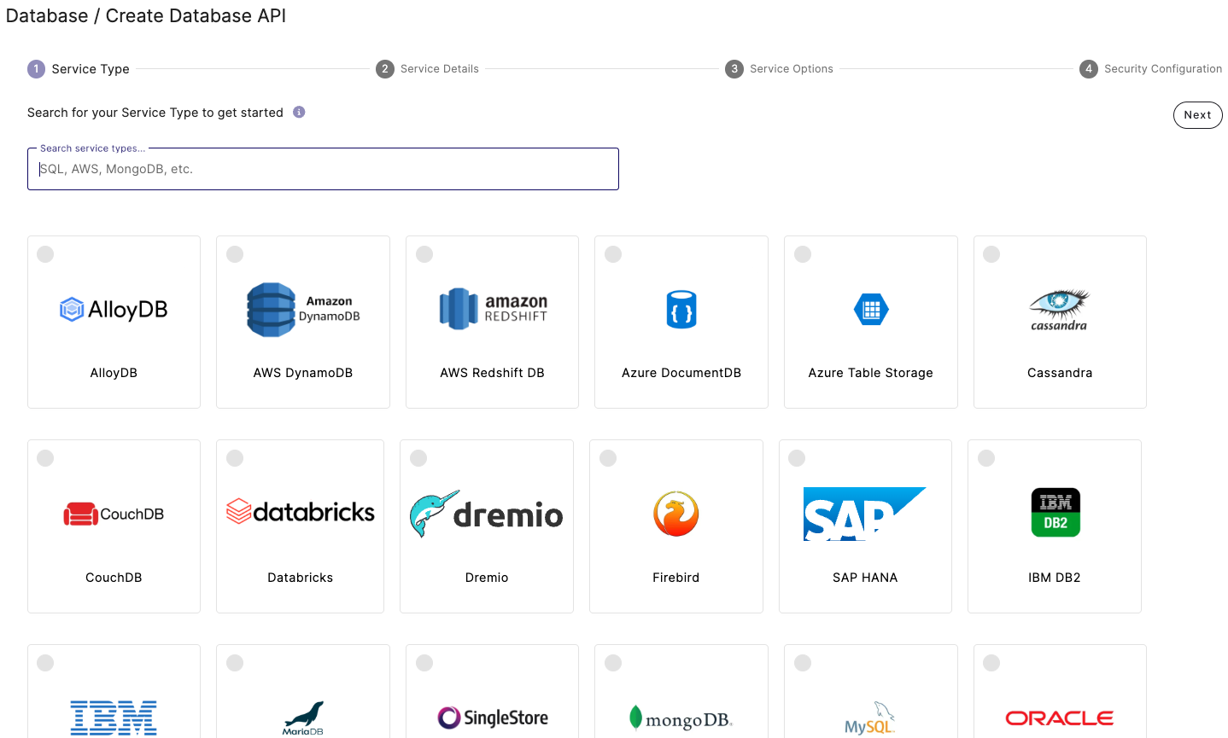The height and width of the screenshot is (738, 1228).
Task: Select the Oracle database logo
Action: (1059, 718)
